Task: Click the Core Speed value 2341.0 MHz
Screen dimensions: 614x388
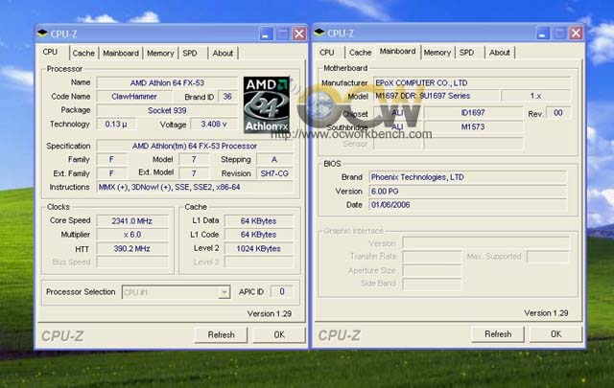Action: point(132,221)
